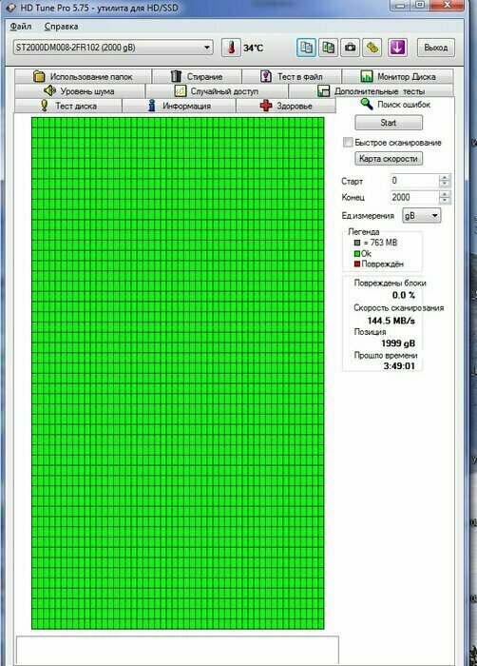Open the Ед.измерения gB dropdown
This screenshot has height=666, width=477.
421,215
